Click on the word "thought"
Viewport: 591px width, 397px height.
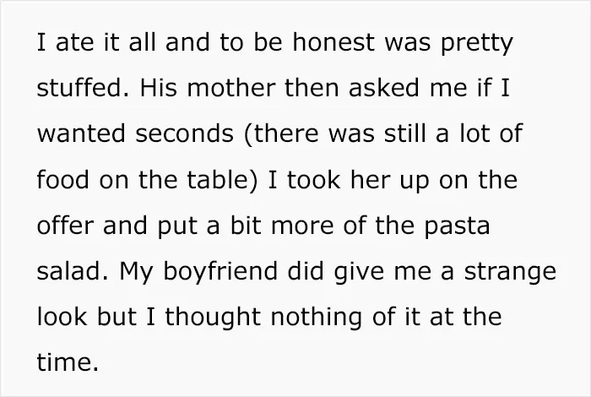click(x=213, y=318)
